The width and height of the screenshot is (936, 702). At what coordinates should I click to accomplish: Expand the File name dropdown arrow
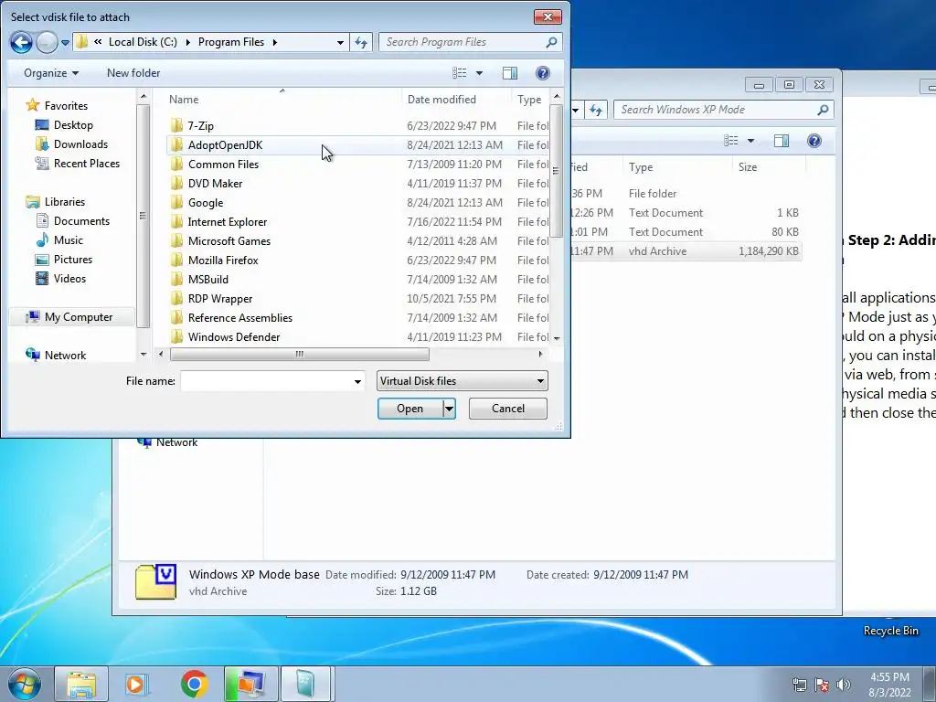(x=357, y=381)
